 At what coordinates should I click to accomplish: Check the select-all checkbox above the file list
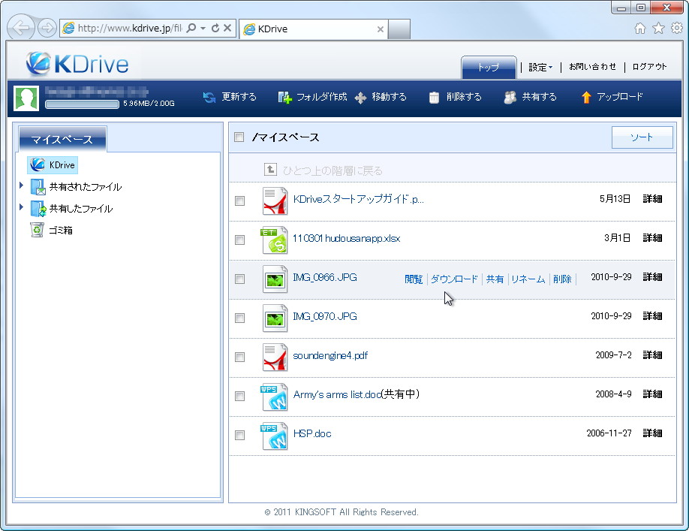238,137
